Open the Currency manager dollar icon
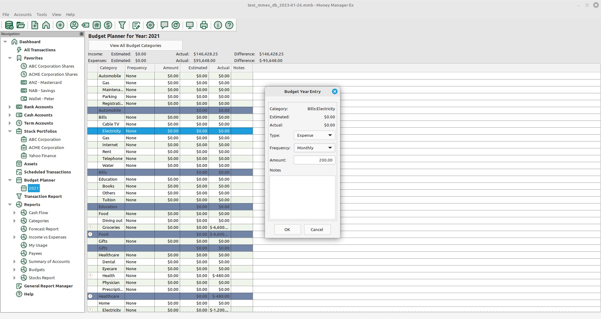601x319 pixels. pos(108,25)
